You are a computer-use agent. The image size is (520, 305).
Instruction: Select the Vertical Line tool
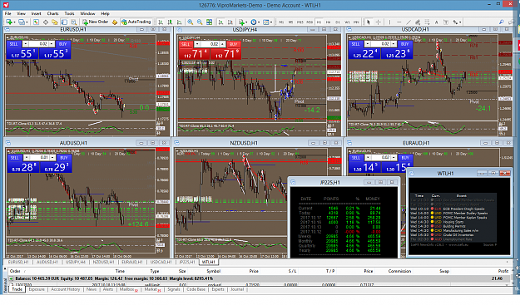tap(389, 22)
